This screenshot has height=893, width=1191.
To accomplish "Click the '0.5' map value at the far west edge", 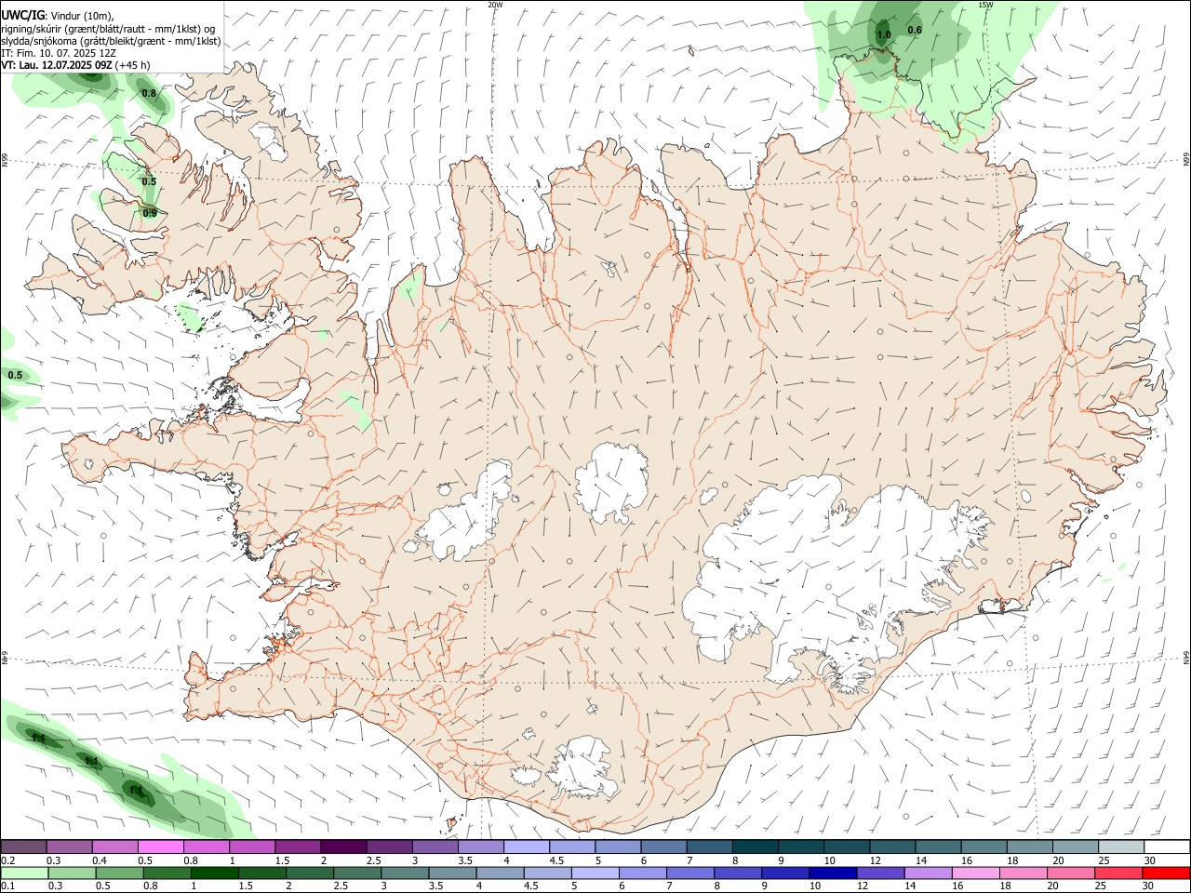I will click(15, 375).
